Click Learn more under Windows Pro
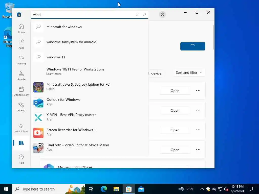Screen dimensions: 259x194 [54, 74]
